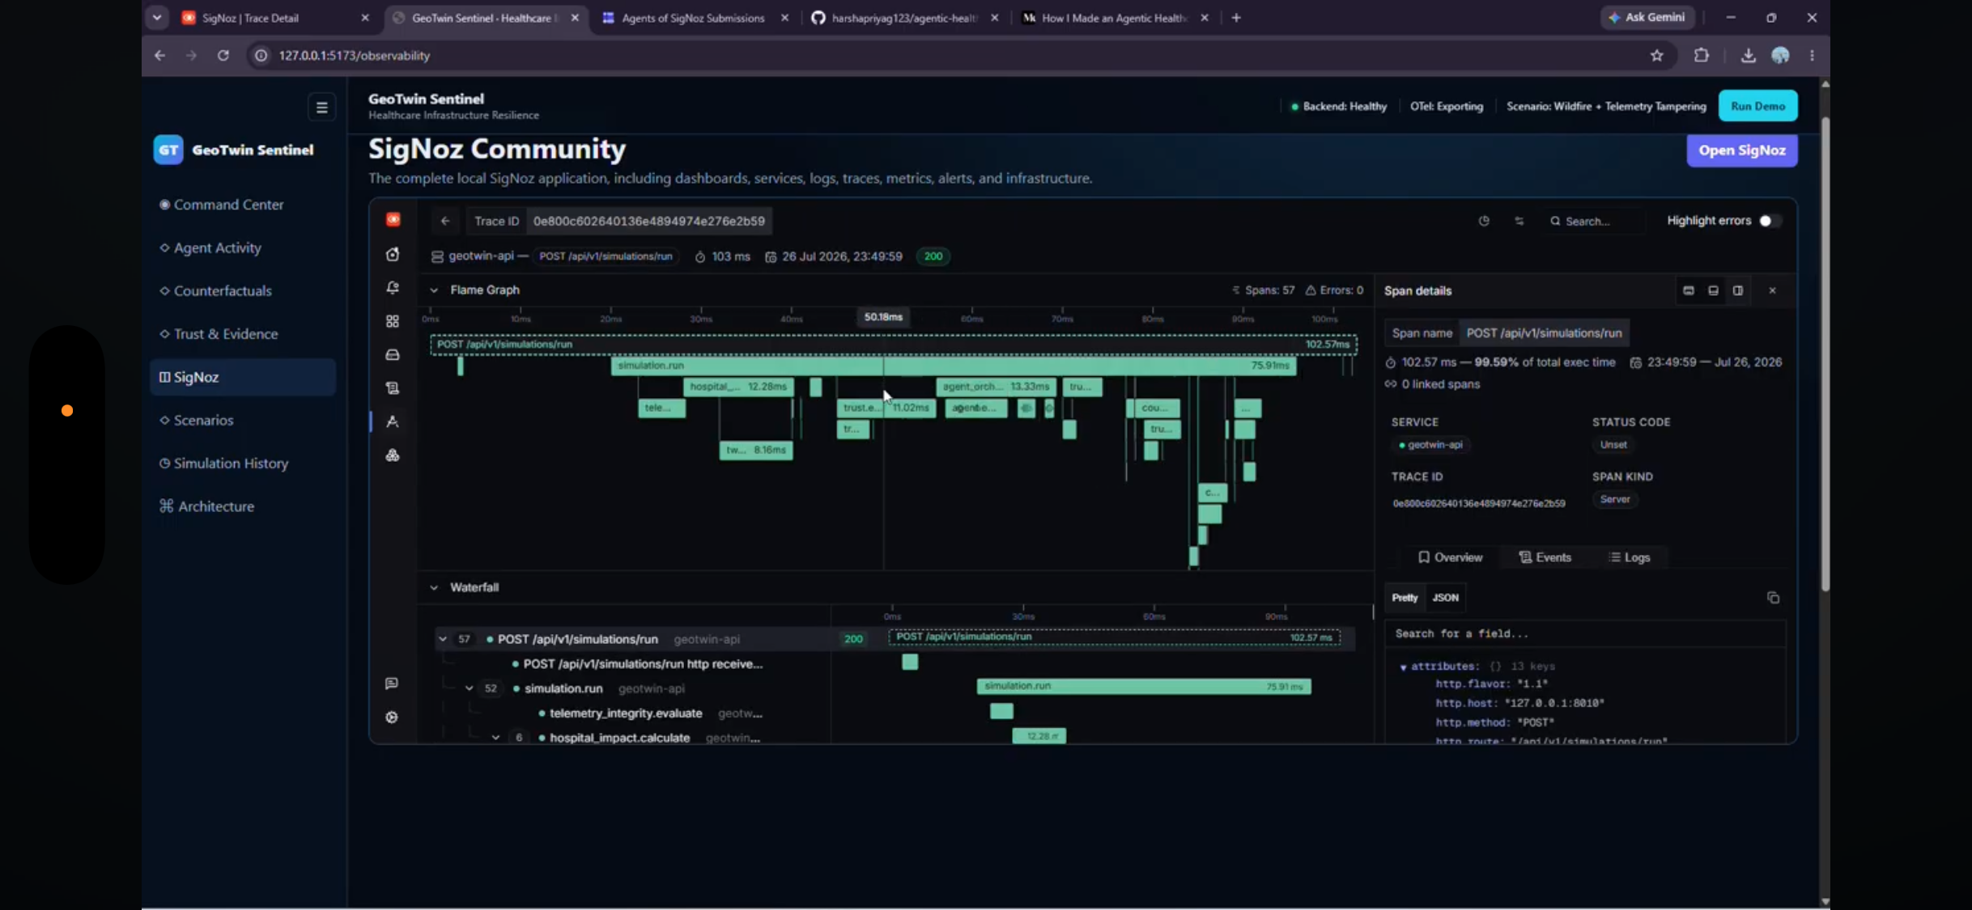Screen dimensions: 1972x910
Task: Collapse the Flame Graph section
Action: point(434,290)
